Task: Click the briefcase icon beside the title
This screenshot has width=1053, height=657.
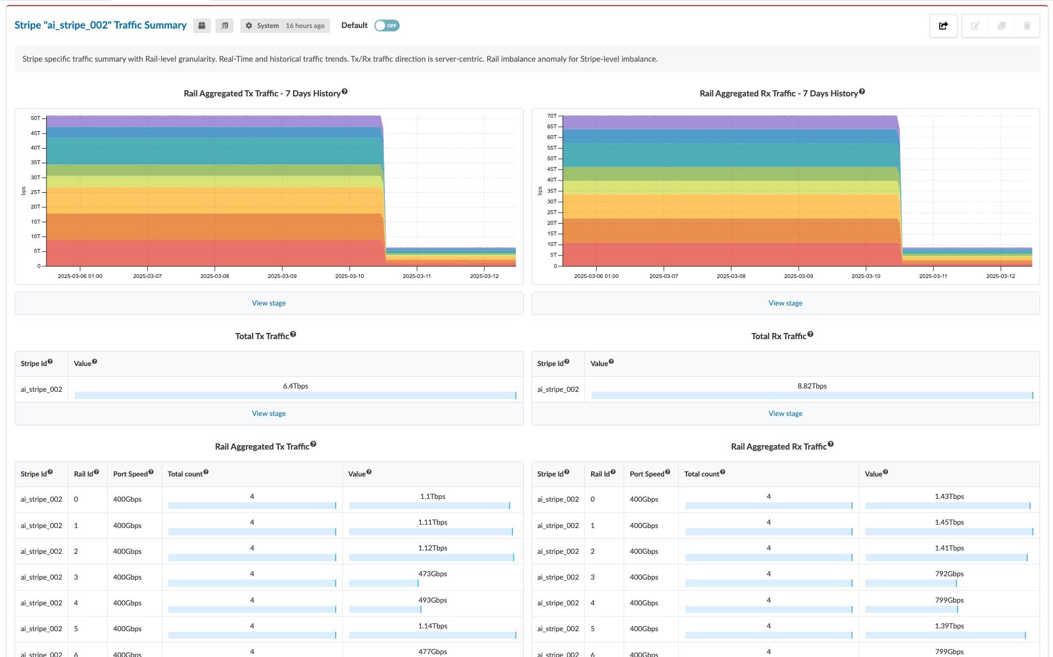Action: tap(202, 26)
